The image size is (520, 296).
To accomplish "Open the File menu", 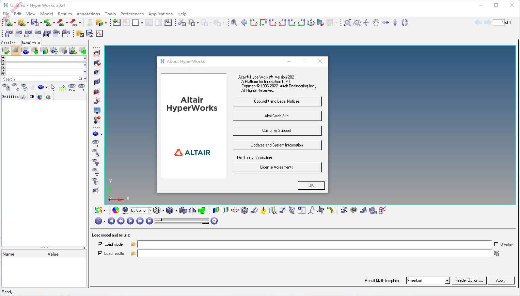I will (x=6, y=14).
